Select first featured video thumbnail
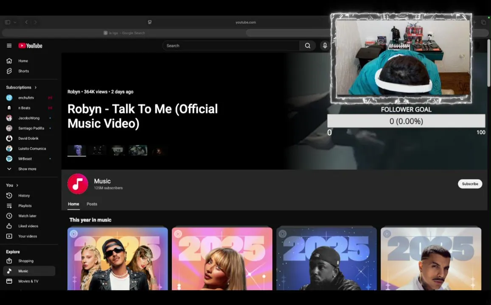This screenshot has width=491, height=305. pyautogui.click(x=77, y=151)
